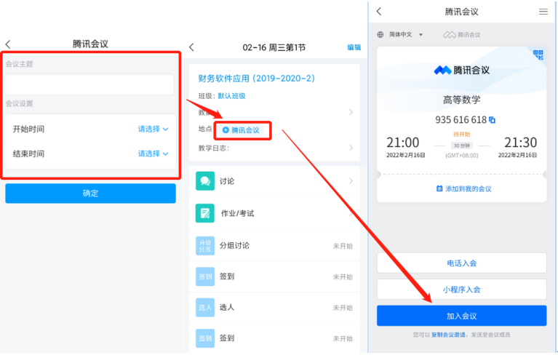
Task: Click the 编辑 link at top
Action: [354, 47]
